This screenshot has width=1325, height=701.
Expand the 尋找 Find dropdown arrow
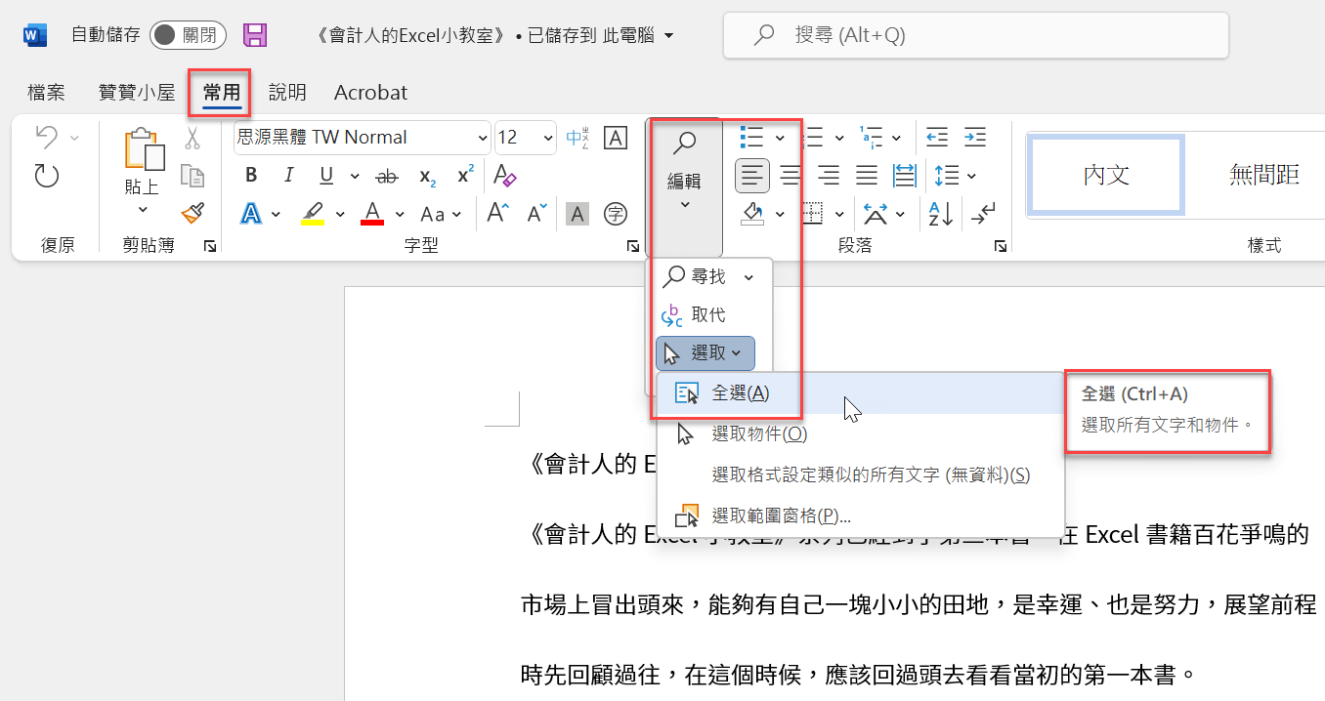tap(748, 277)
